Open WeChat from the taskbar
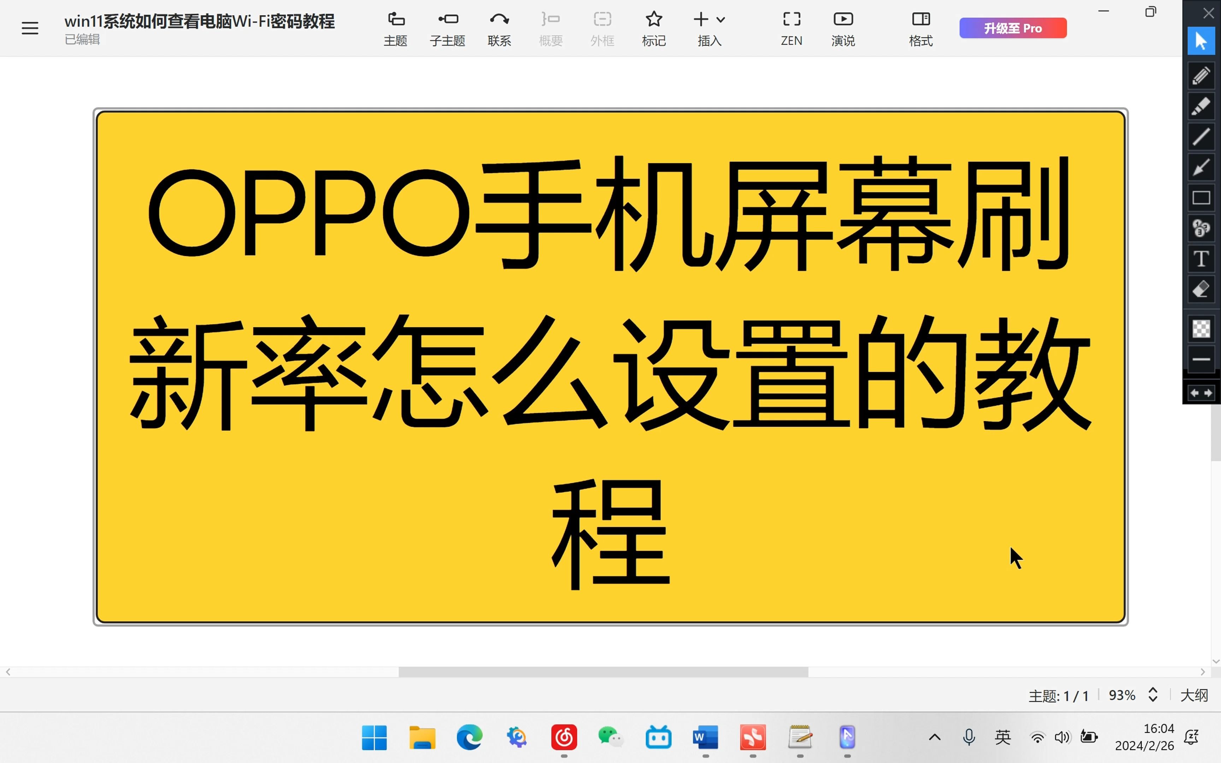This screenshot has height=763, width=1221. (x=611, y=738)
